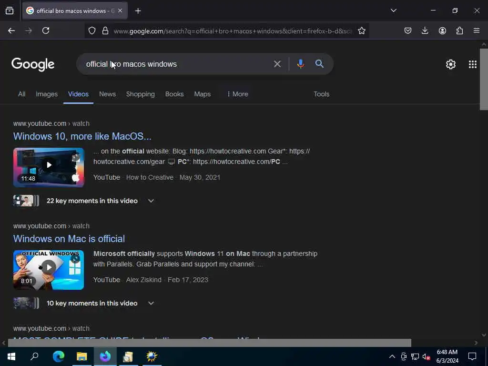Go back to previous page
Image resolution: width=488 pixels, height=366 pixels.
pyautogui.click(x=11, y=30)
